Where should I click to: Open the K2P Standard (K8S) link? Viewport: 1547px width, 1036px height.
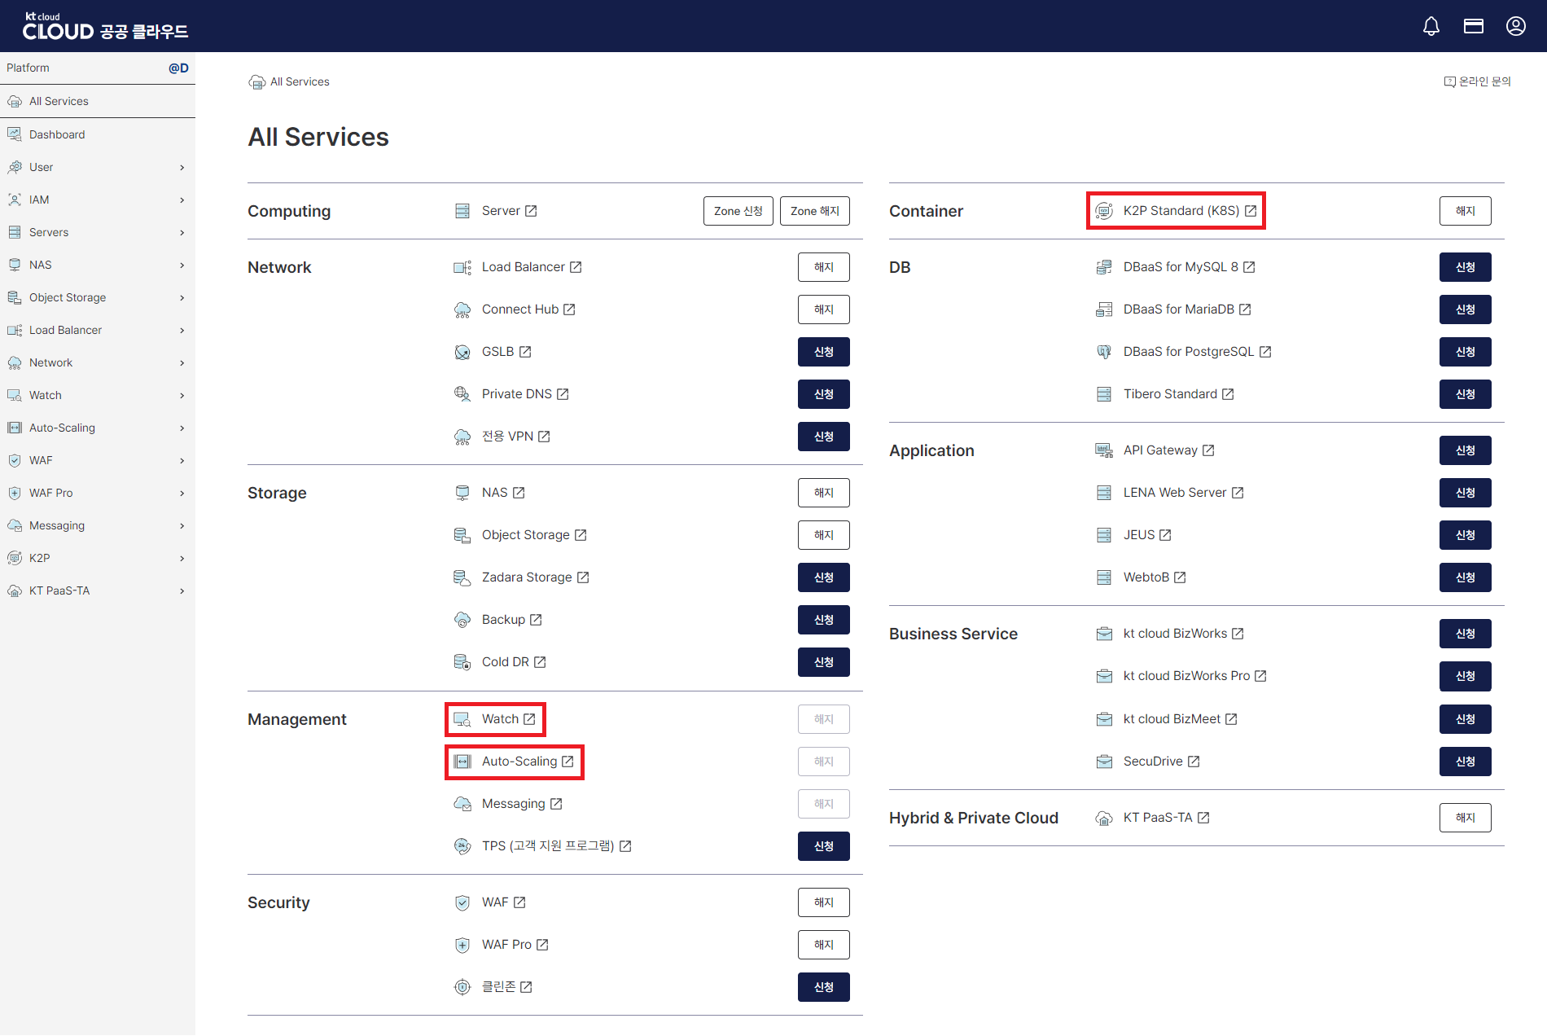[1181, 211]
